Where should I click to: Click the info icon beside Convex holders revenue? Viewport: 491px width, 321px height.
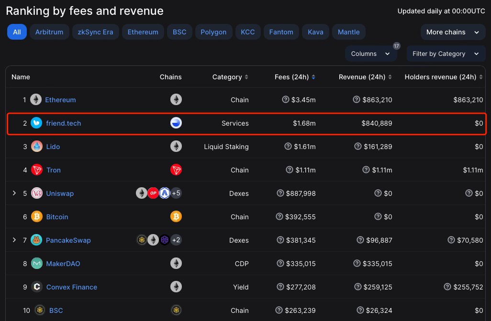click(447, 287)
